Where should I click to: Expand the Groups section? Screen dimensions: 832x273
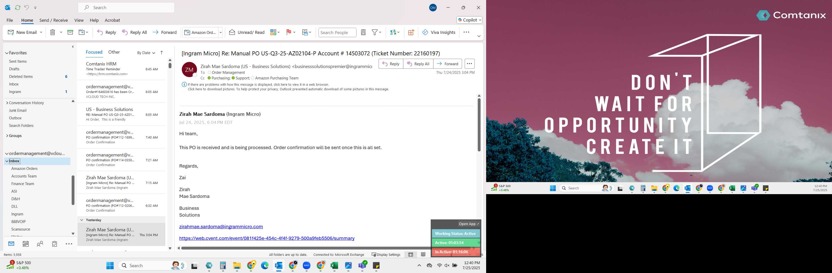pos(7,136)
